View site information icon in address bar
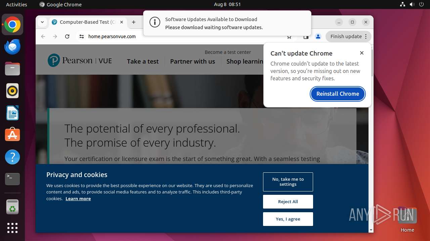 click(x=81, y=36)
